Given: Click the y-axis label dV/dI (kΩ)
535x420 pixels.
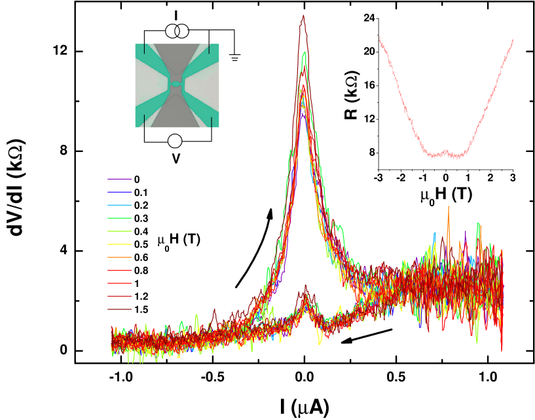Looking at the screenshot, I should point(16,188).
